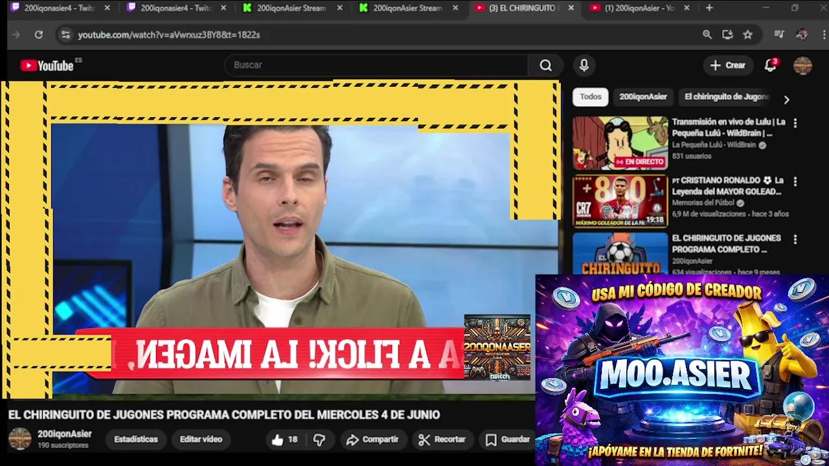Open a new browser tab with plus
Viewport: 829px width, 466px height.
(709, 8)
